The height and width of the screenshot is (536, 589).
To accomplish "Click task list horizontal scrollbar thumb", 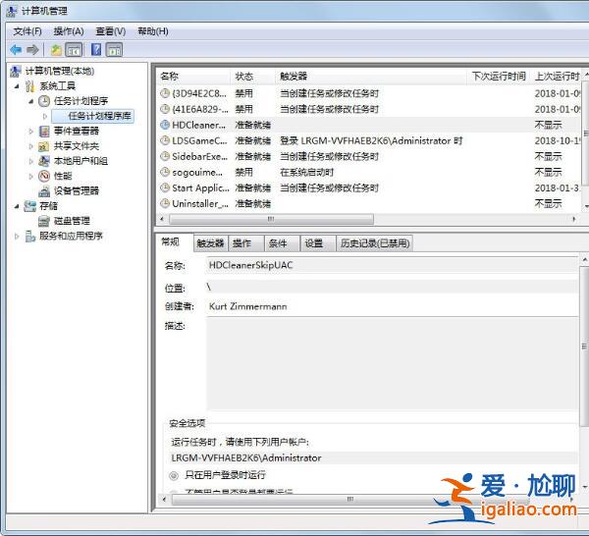I will pos(271,219).
